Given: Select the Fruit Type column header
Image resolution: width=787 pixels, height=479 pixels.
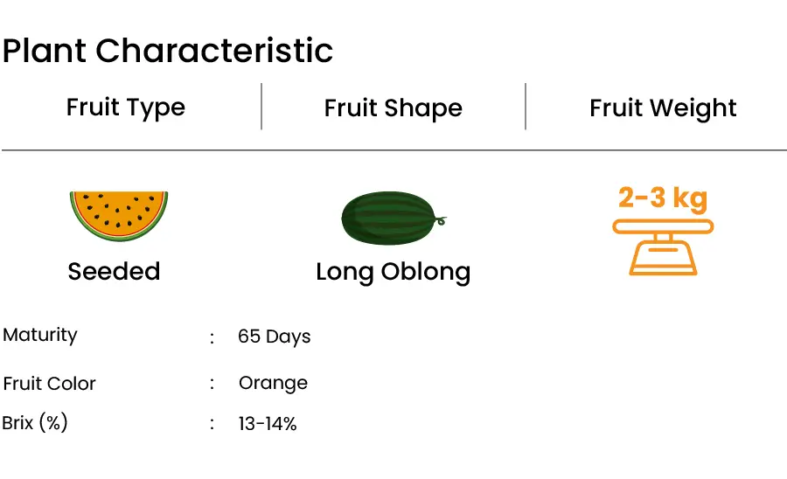Looking at the screenshot, I should tap(126, 108).
